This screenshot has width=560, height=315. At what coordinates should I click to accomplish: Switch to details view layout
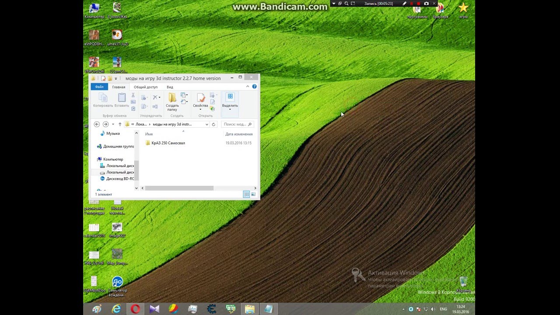[x=246, y=194]
